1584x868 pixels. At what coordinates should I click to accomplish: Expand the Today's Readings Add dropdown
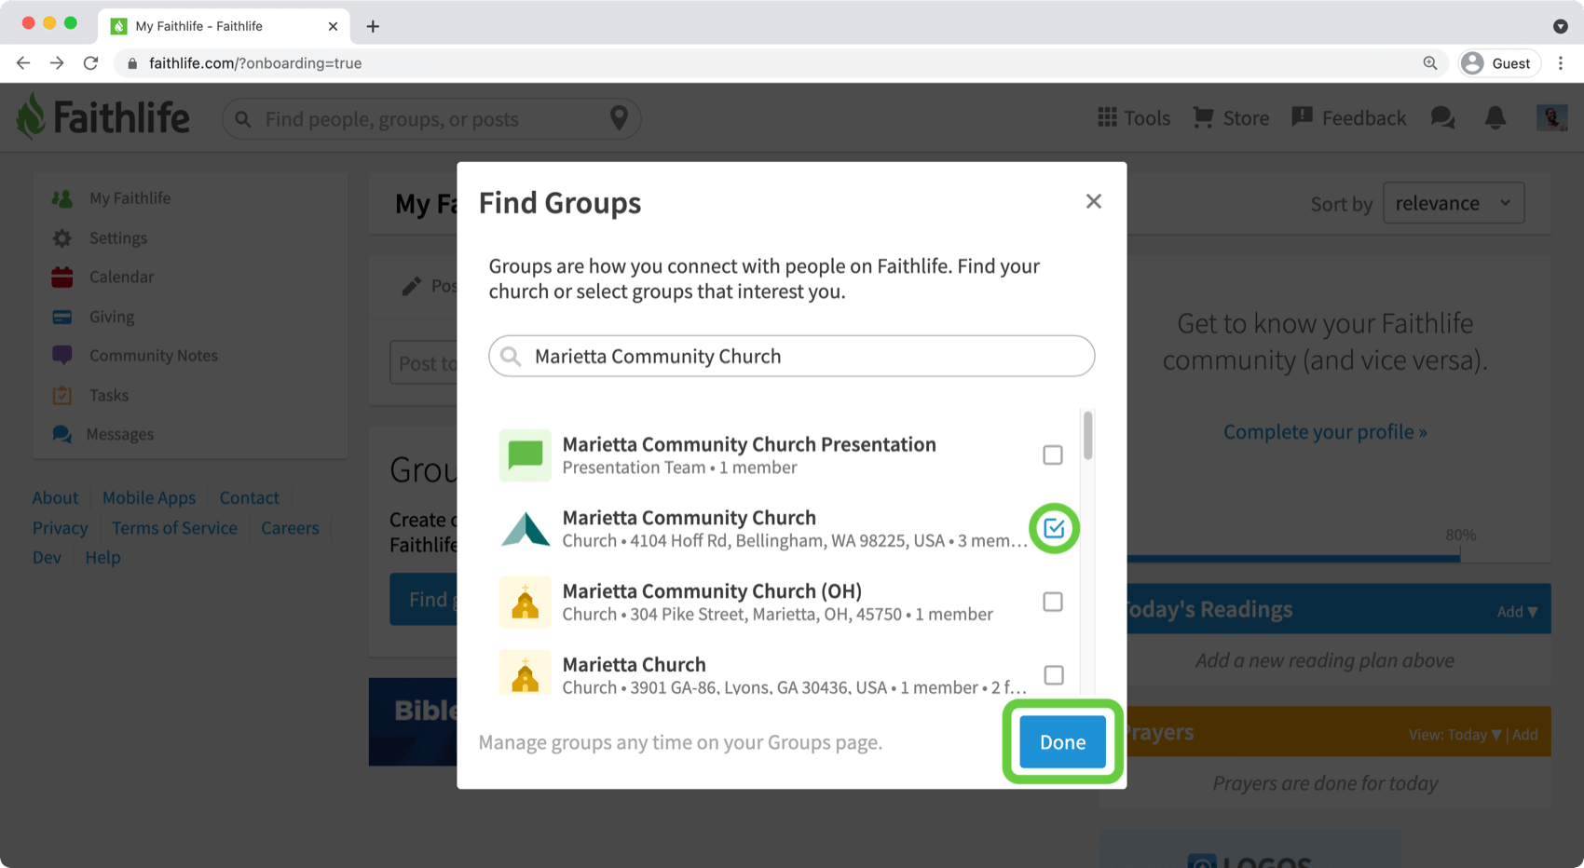click(1517, 612)
